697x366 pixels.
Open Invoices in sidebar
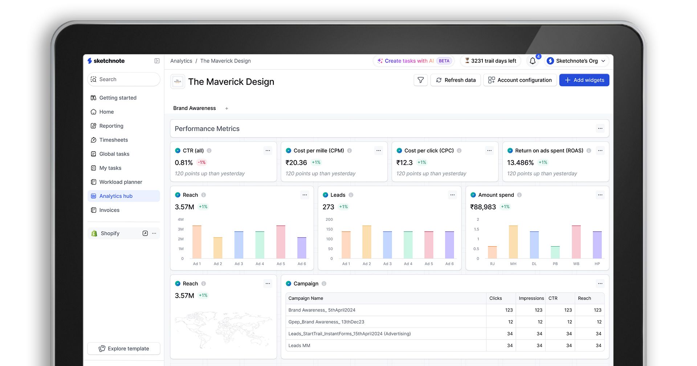(x=123, y=210)
